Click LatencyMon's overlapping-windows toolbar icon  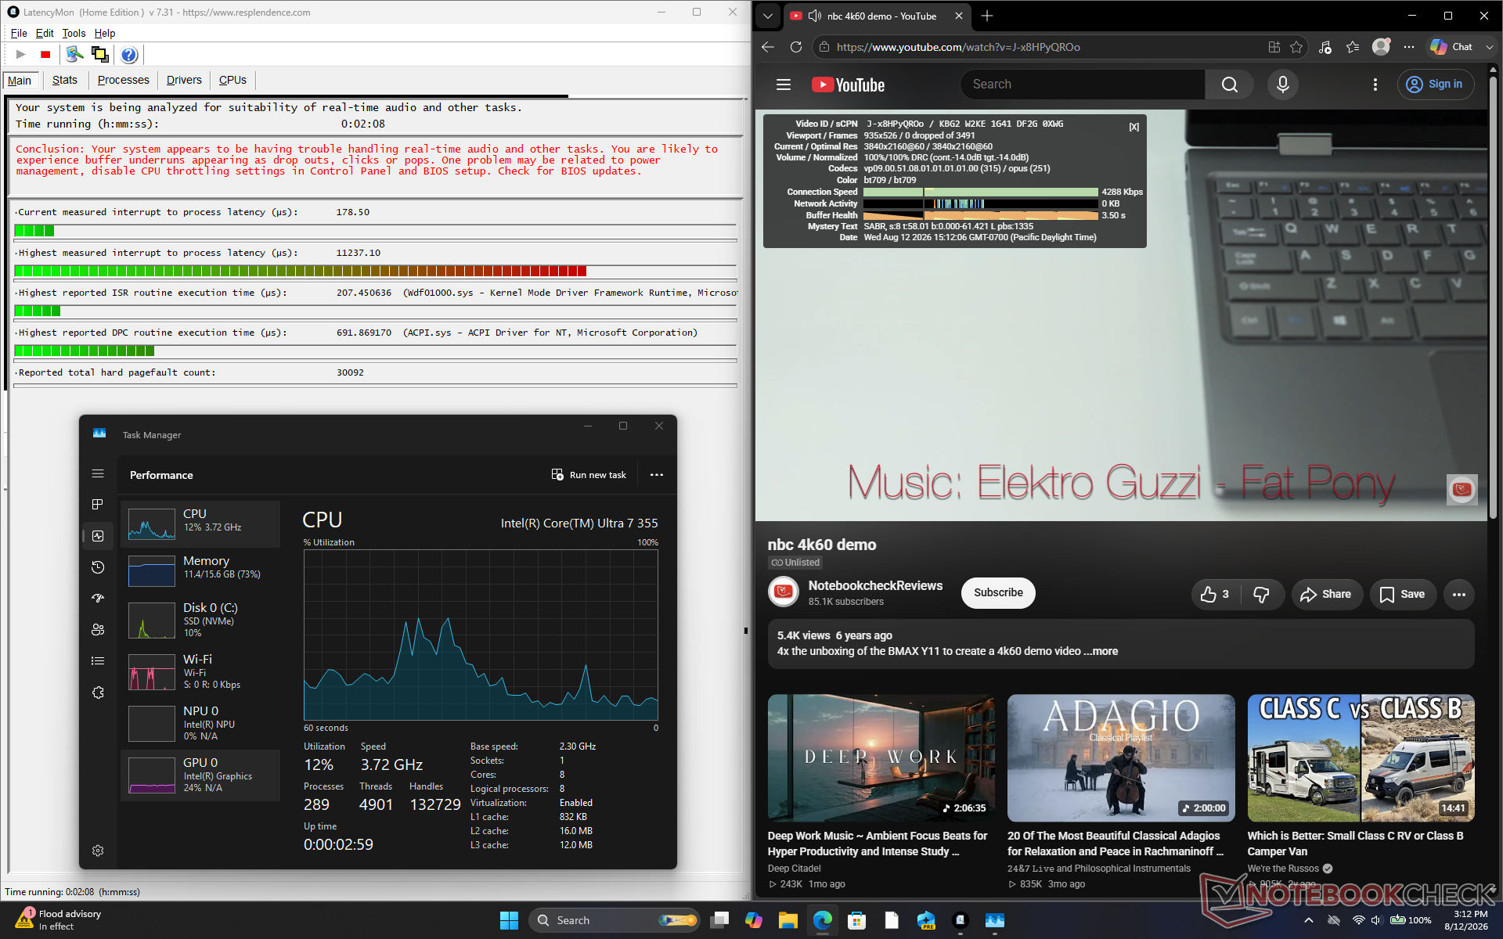pos(99,54)
